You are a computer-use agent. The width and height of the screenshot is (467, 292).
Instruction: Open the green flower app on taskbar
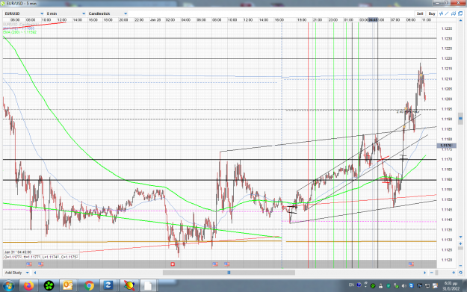click(x=49, y=286)
